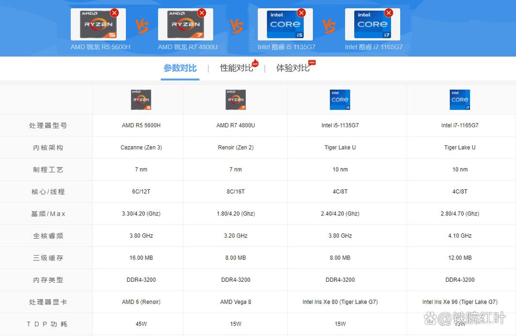Click the small Core i5 thumbnail in table
The height and width of the screenshot is (336, 516).
[x=340, y=100]
